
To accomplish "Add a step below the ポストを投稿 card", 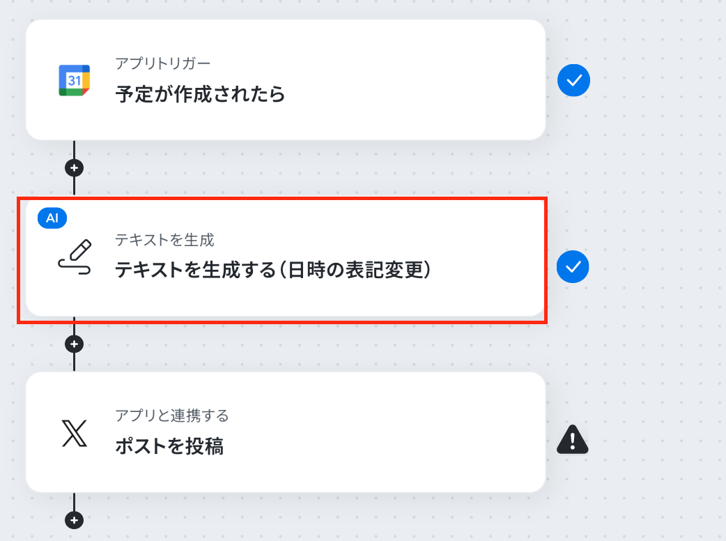I will tap(74, 519).
